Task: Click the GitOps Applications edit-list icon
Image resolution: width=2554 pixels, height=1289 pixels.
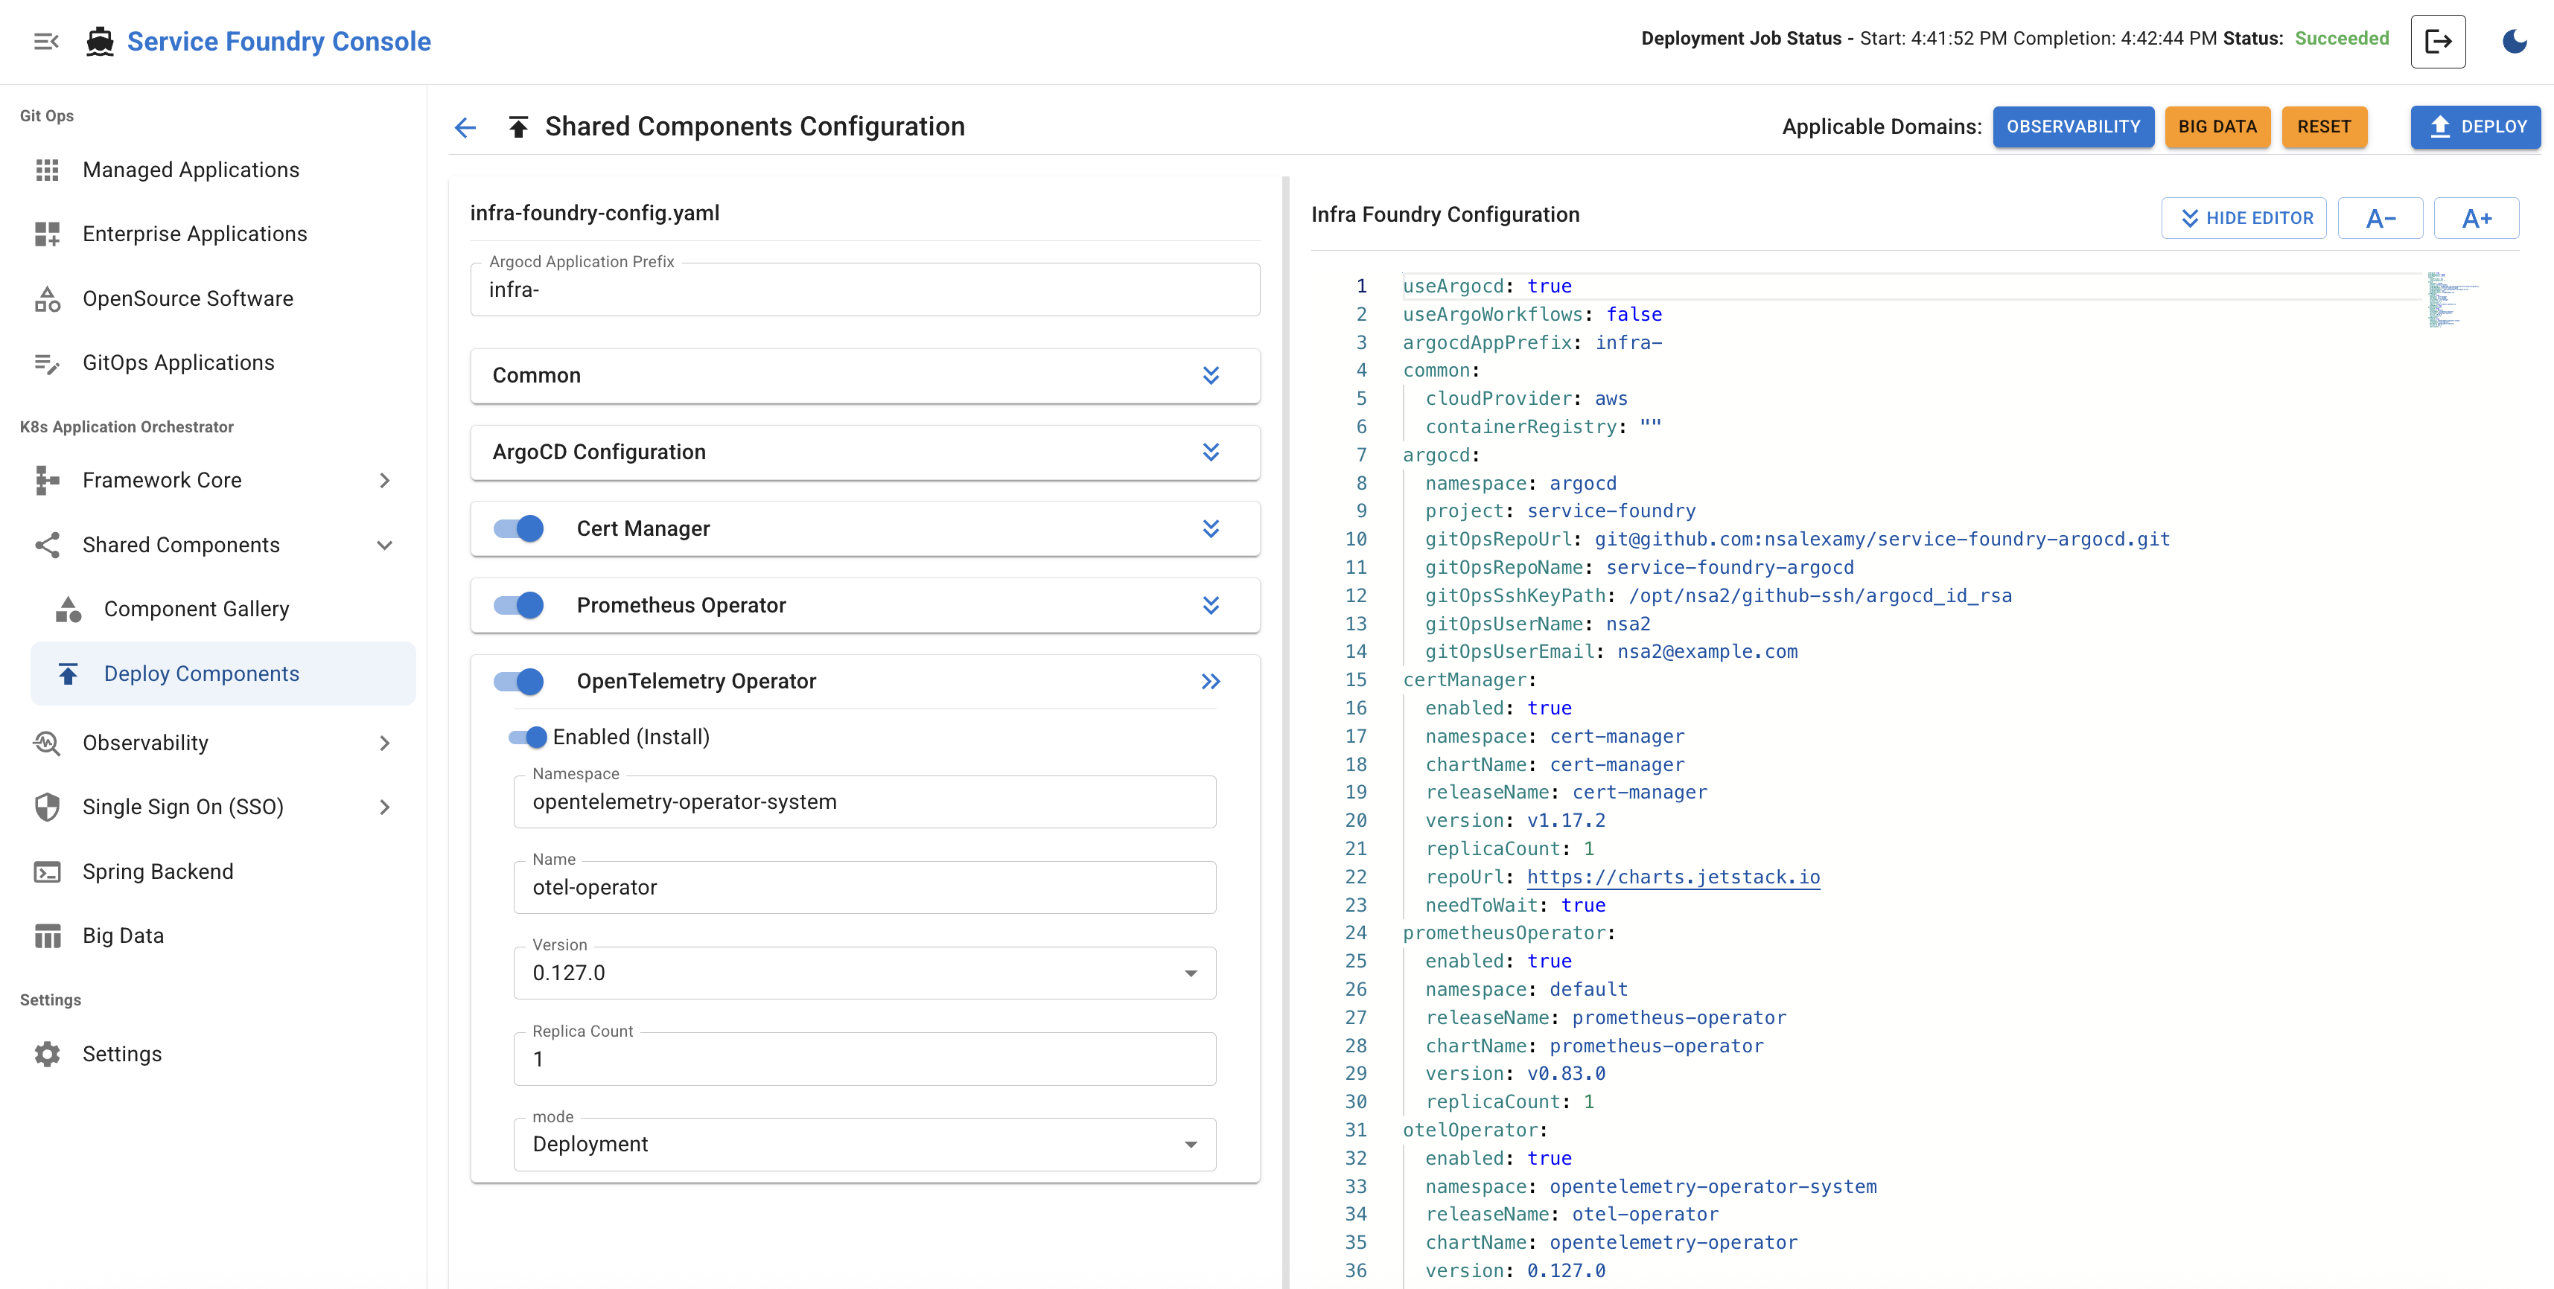Action: (48, 364)
